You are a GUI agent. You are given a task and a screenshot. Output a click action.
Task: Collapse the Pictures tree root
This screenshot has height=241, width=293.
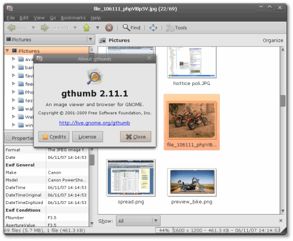click(x=7, y=51)
